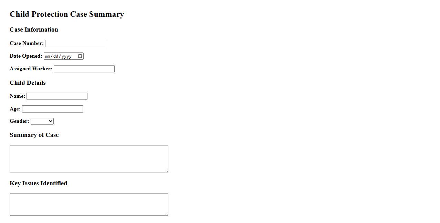Click the "Date Opened:" label text
Viewport: 440px width, 223px height.
click(x=26, y=56)
